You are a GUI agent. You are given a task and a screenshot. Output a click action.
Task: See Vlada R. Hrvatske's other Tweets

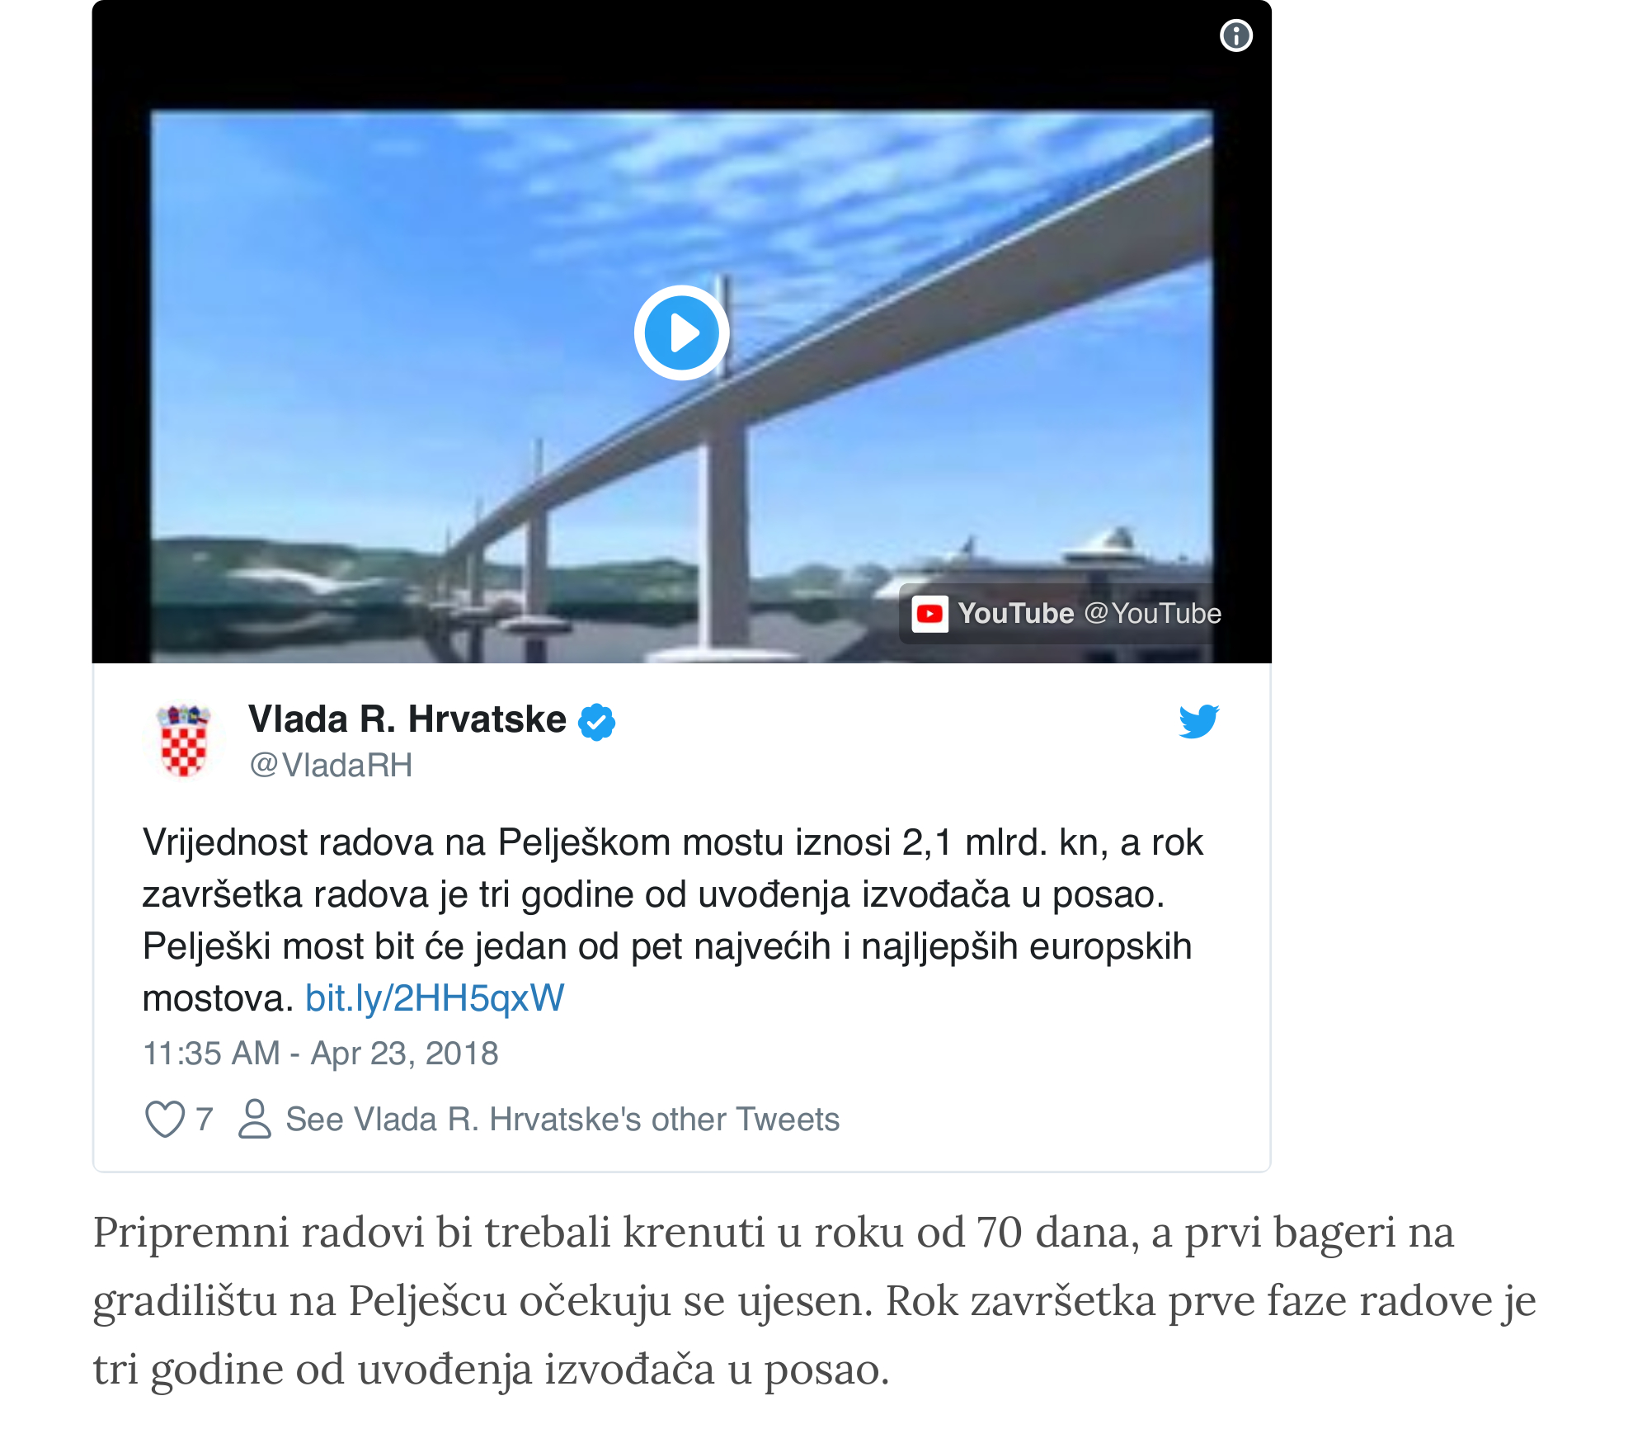562,1120
